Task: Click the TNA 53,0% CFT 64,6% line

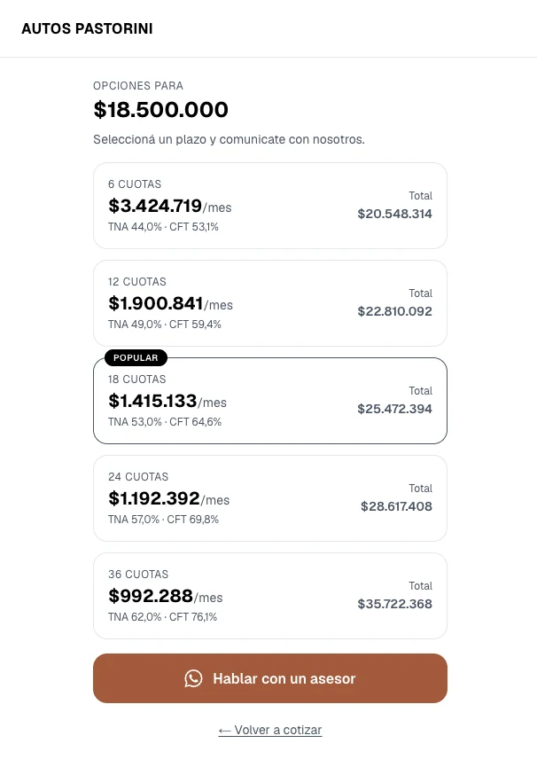Action: point(165,421)
